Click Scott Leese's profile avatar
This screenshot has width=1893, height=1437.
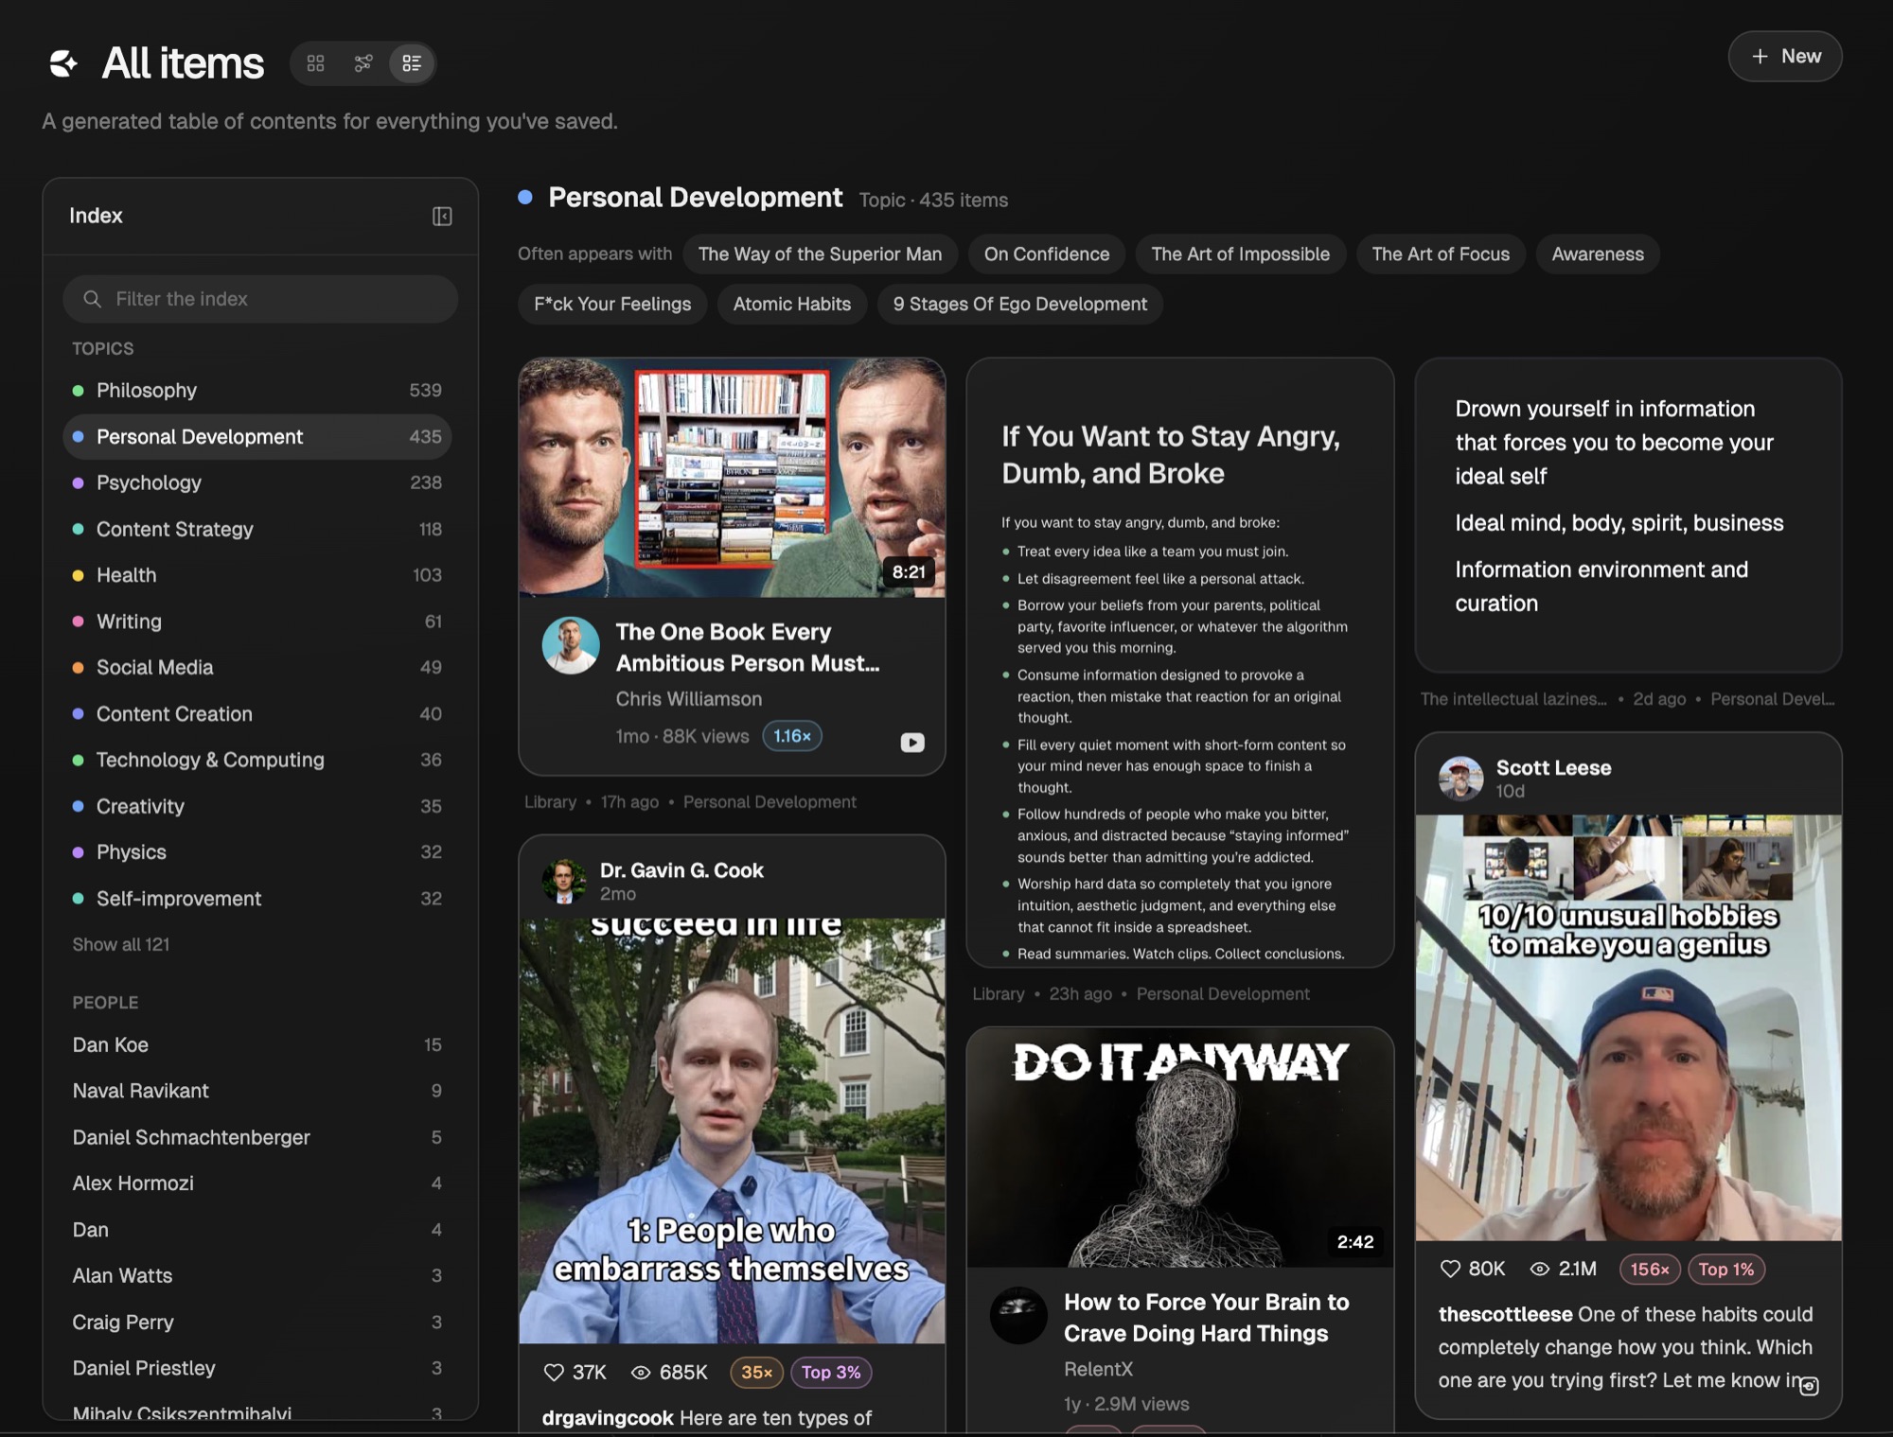(1460, 779)
